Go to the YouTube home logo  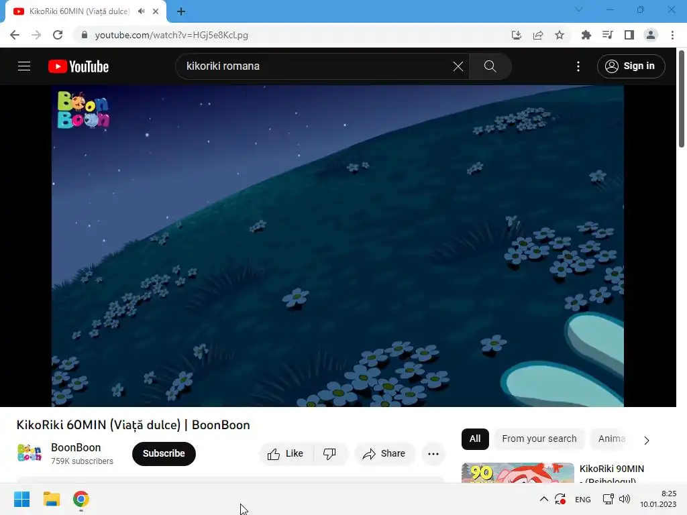pyautogui.click(x=78, y=66)
